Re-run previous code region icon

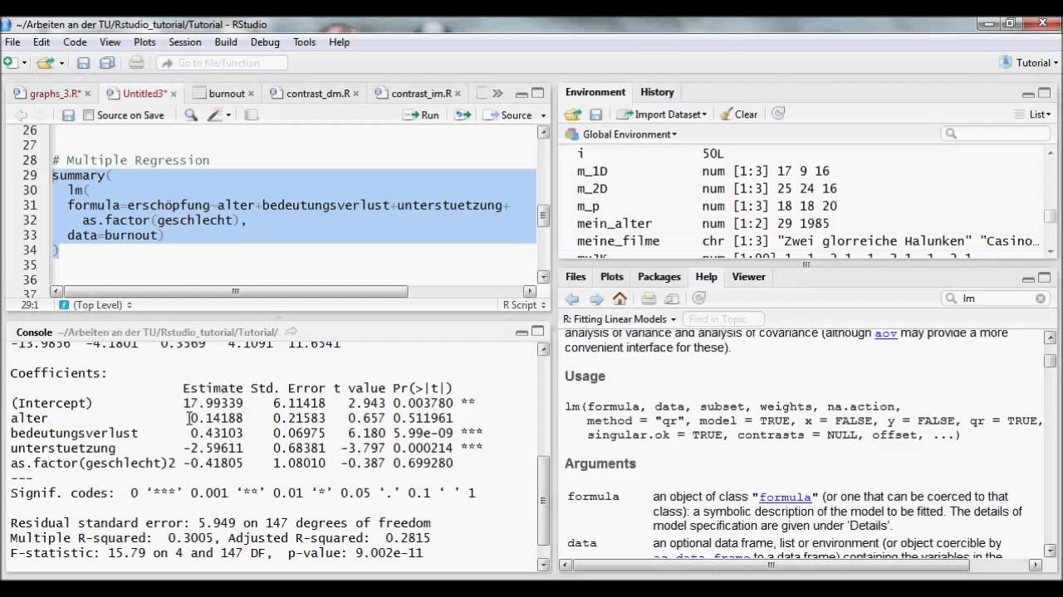(x=463, y=115)
